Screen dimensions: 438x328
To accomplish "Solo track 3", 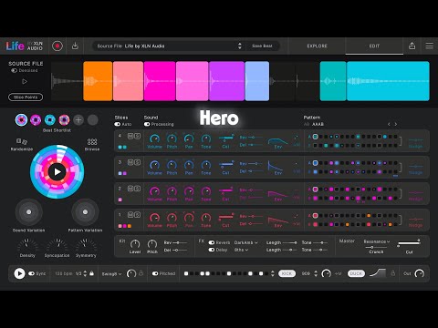I will (137, 162).
